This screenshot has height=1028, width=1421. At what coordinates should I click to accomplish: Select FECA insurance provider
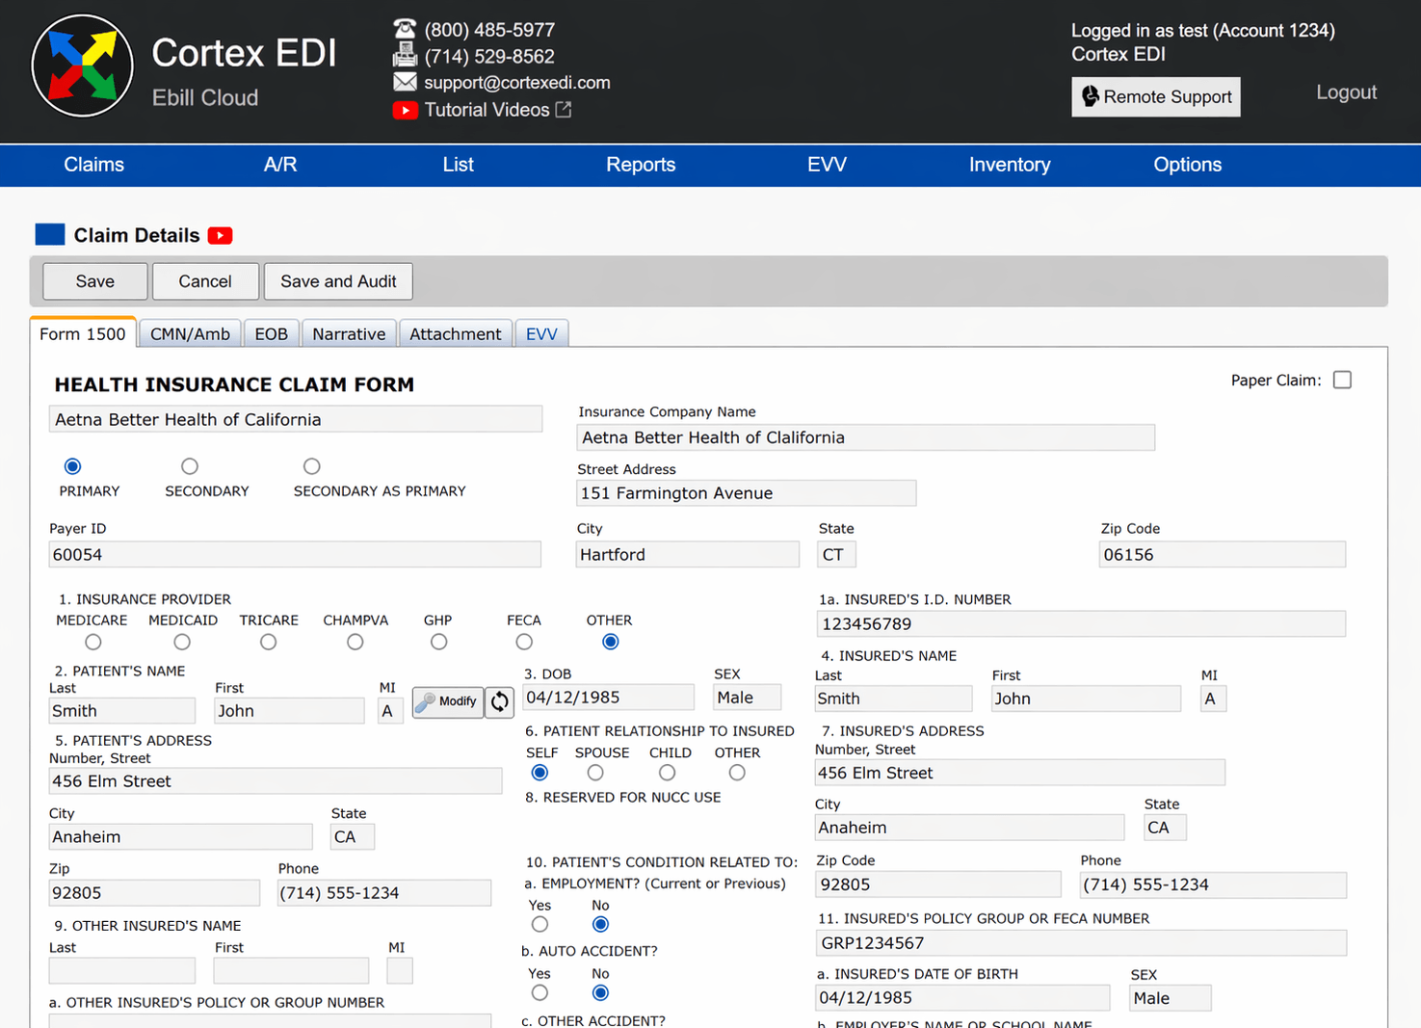[524, 642]
